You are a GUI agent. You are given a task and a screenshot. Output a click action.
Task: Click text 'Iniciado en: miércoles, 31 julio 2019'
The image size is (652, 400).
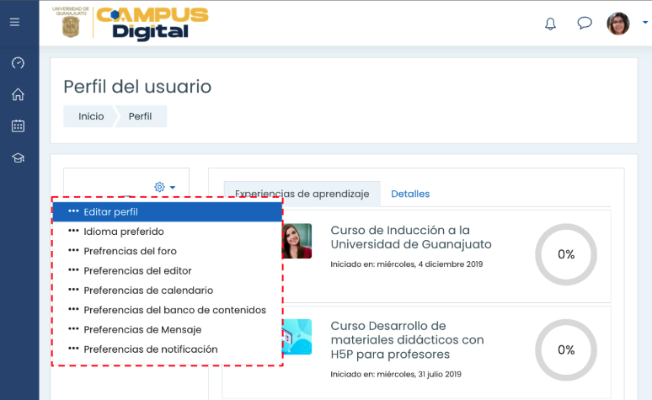[396, 374]
